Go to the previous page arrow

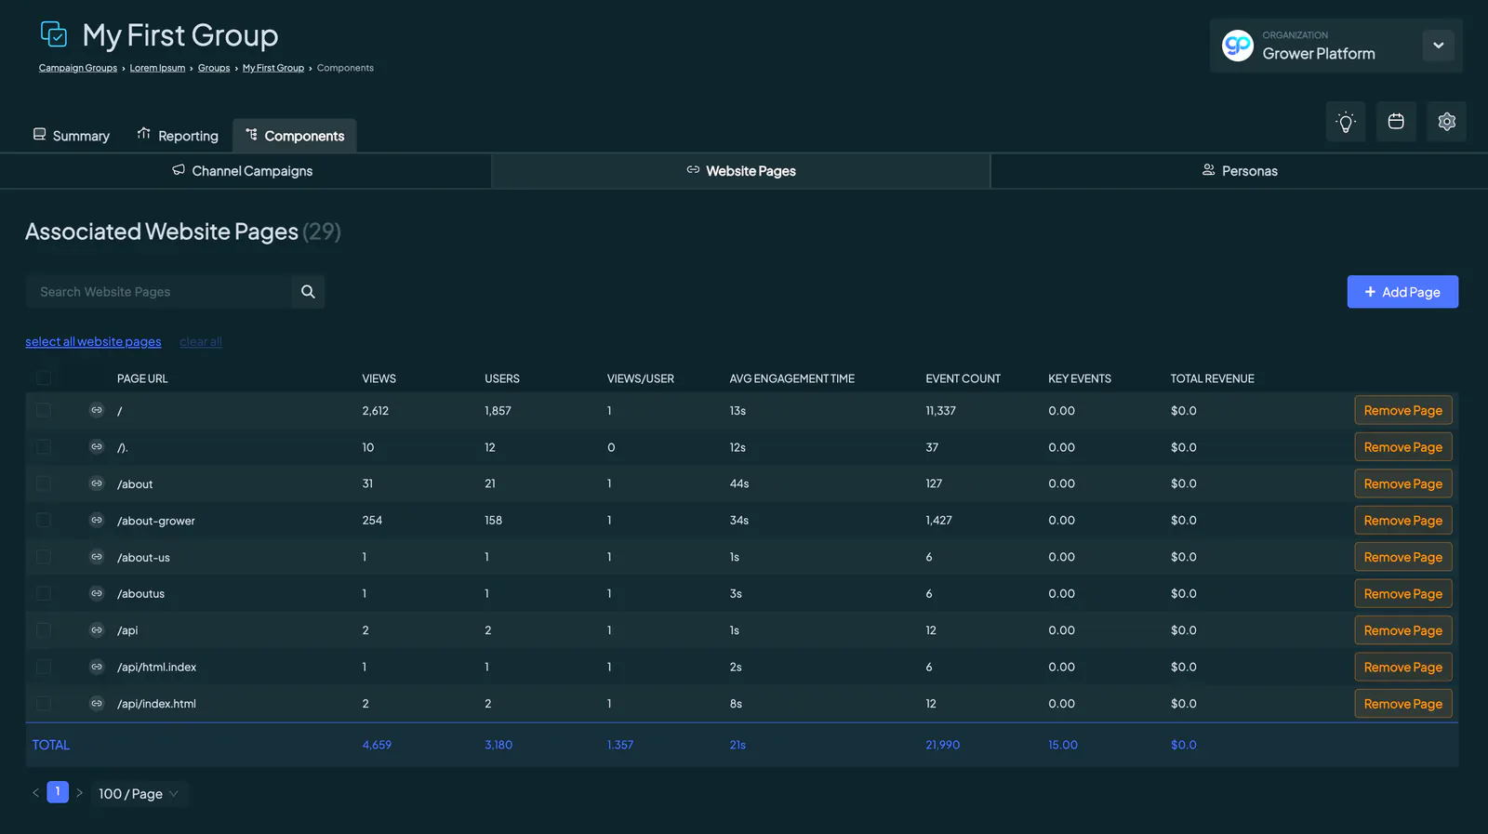(35, 793)
